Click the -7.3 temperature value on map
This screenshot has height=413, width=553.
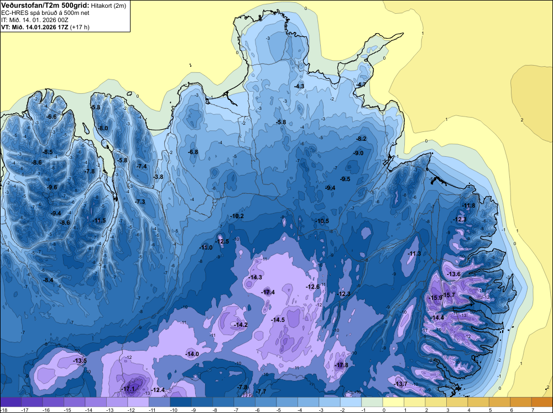pos(140,202)
